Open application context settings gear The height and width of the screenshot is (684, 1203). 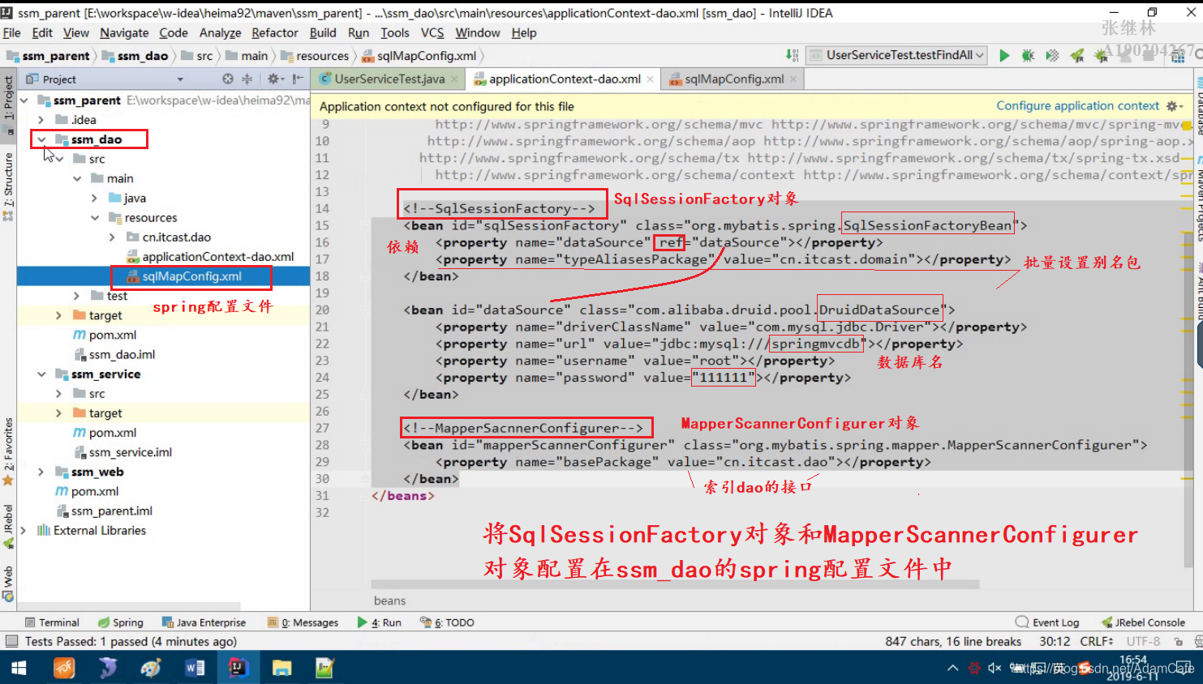coord(1174,106)
